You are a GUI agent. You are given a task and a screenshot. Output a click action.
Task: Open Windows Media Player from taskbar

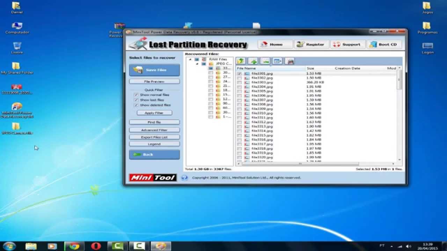coord(52,246)
